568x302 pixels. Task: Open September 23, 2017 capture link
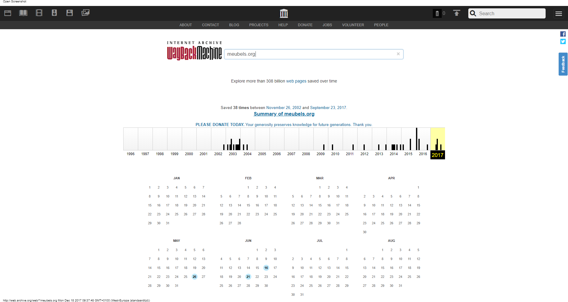[x=328, y=108]
